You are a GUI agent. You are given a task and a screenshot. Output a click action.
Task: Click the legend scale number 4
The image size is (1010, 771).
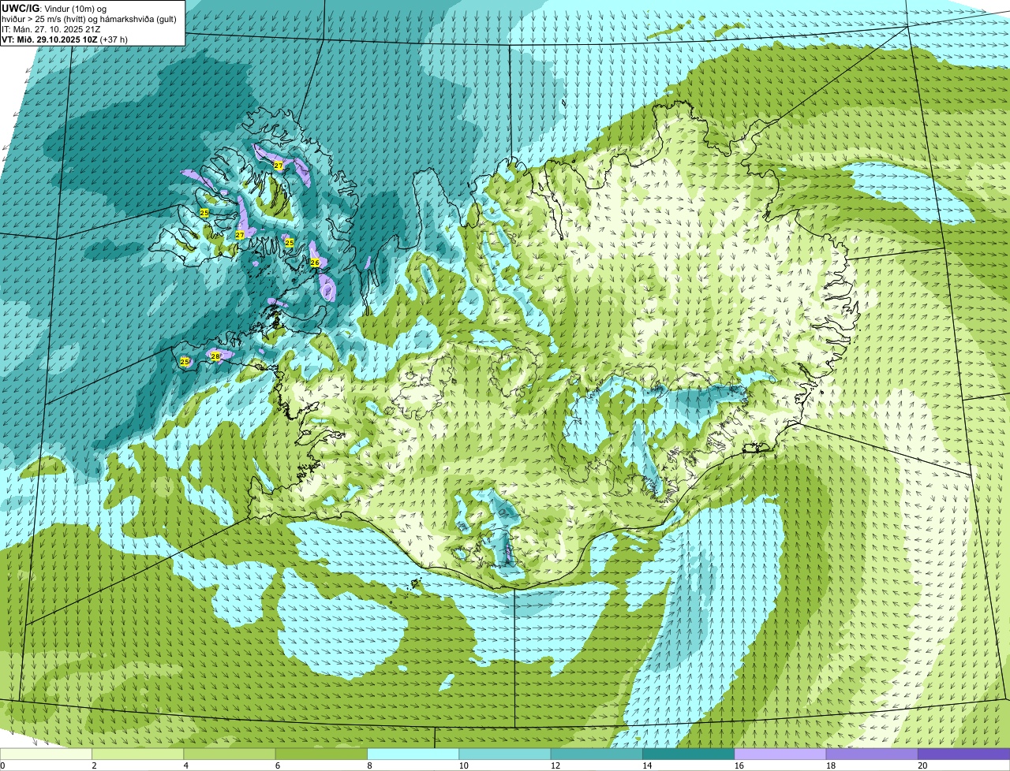[185, 765]
